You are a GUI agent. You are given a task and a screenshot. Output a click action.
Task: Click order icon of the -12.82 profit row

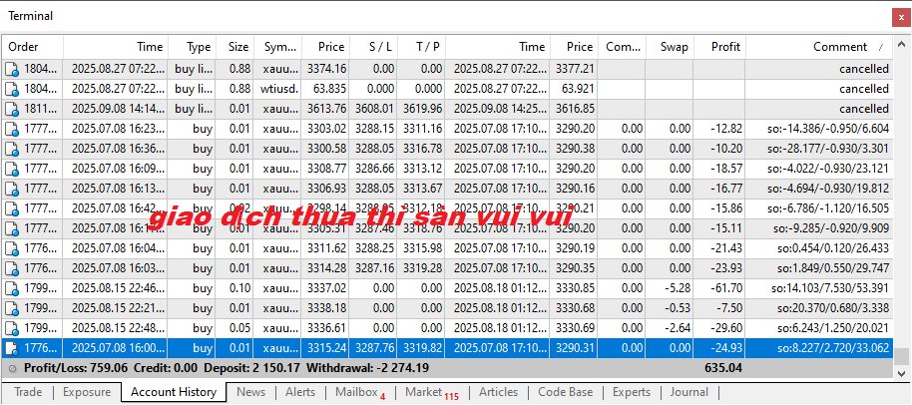12,129
